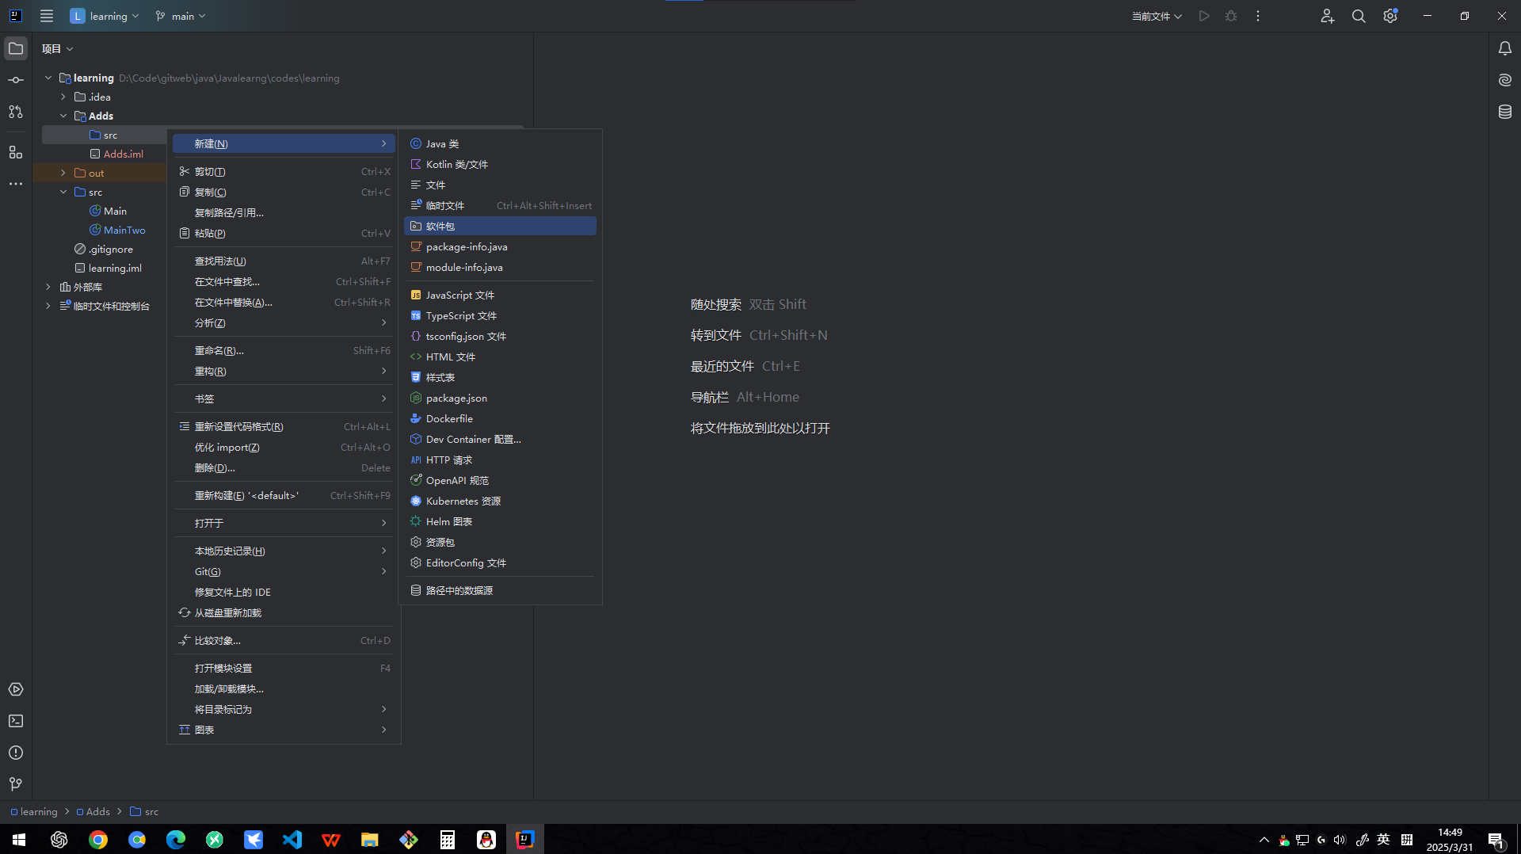Open the 当前文件 run configuration dropdown
The height and width of the screenshot is (854, 1521).
click(x=1157, y=16)
